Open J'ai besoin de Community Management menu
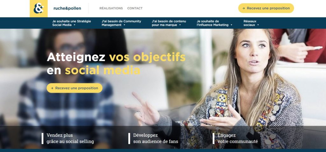Viewport: 326px width, 152px height. [121, 23]
